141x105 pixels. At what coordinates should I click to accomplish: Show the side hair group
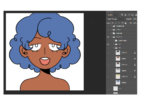point(108,33)
